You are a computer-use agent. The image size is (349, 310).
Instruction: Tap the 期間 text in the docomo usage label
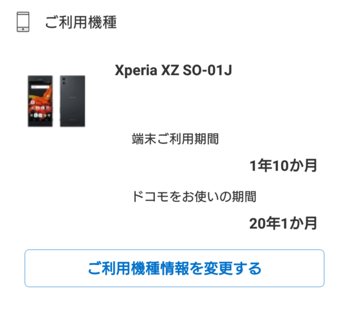[x=244, y=196]
